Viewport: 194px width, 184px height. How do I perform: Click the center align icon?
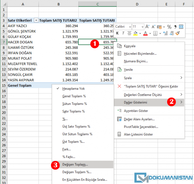(x=129, y=33)
